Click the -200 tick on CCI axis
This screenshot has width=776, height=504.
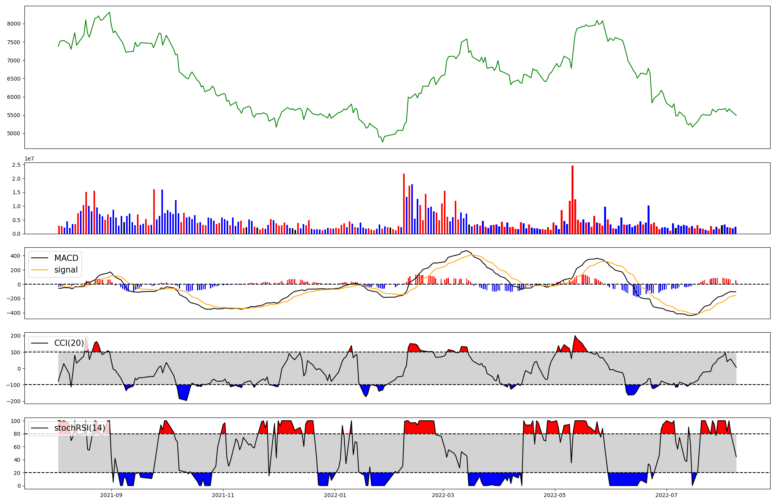[x=13, y=401]
